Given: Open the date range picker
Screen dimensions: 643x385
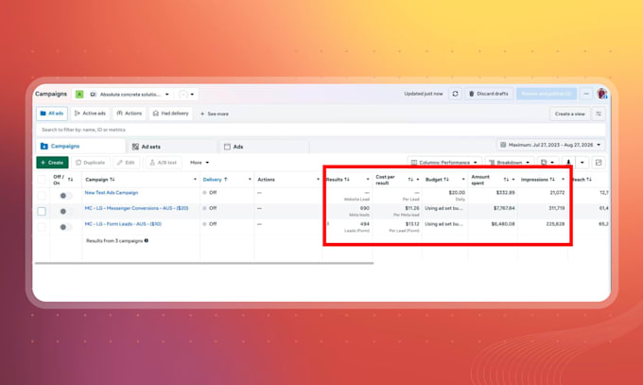Looking at the screenshot, I should [x=550, y=145].
